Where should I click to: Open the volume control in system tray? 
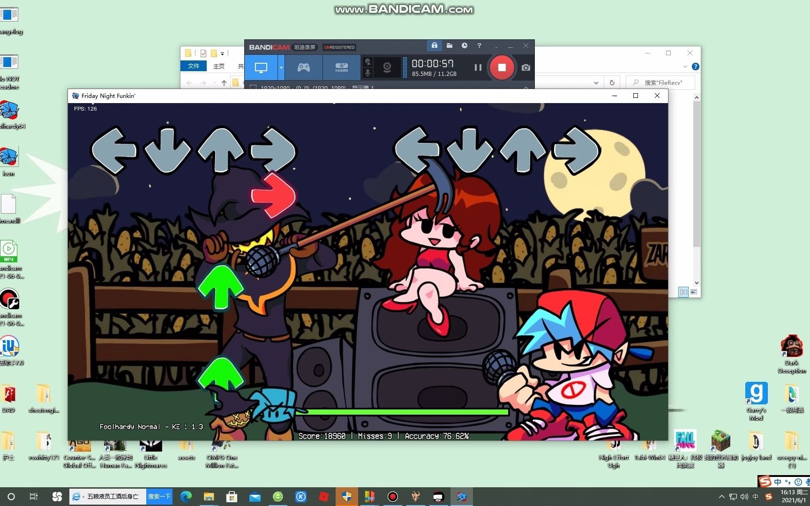click(744, 497)
